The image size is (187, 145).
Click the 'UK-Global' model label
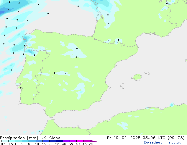[51, 138]
